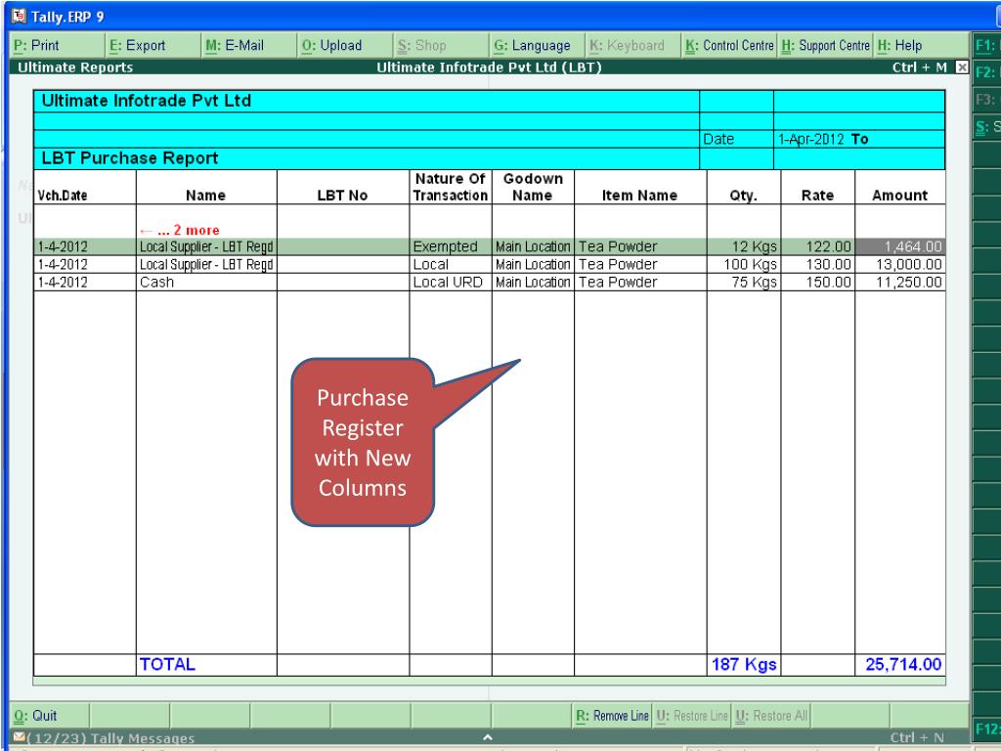The width and height of the screenshot is (1001, 751).
Task: Expand Tally Messages with the up caret
Action: coord(488,737)
